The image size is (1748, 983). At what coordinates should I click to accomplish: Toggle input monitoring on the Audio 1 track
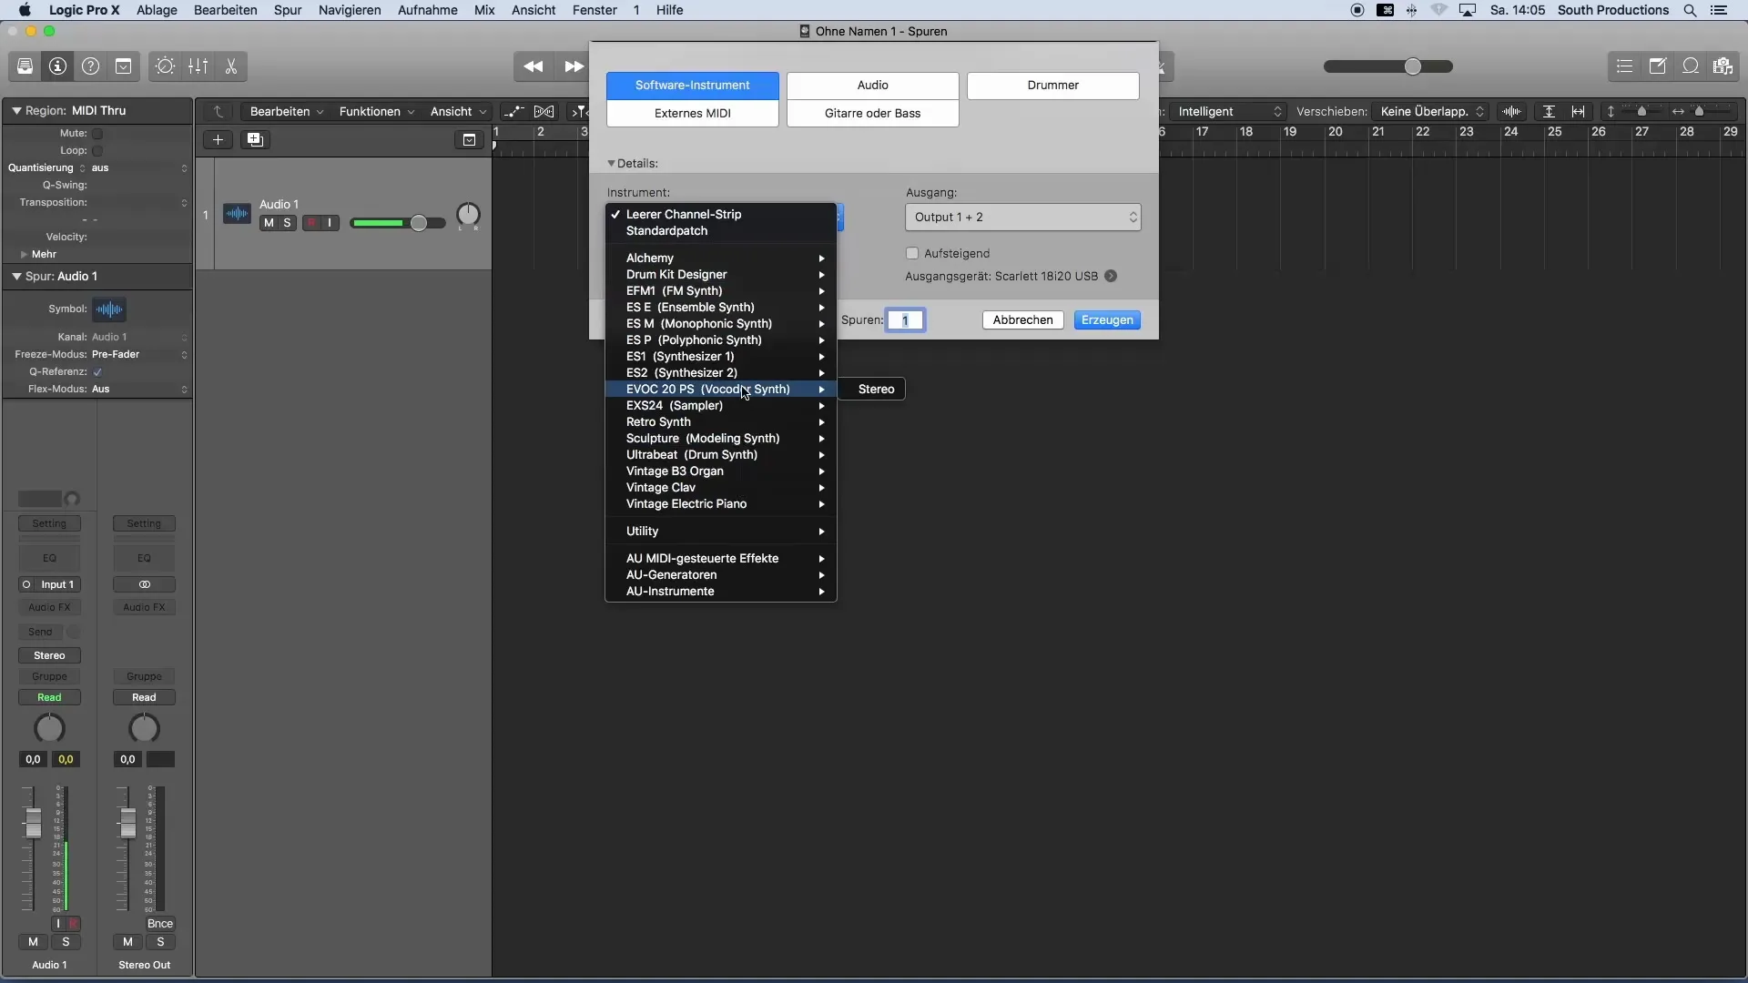[x=330, y=223]
